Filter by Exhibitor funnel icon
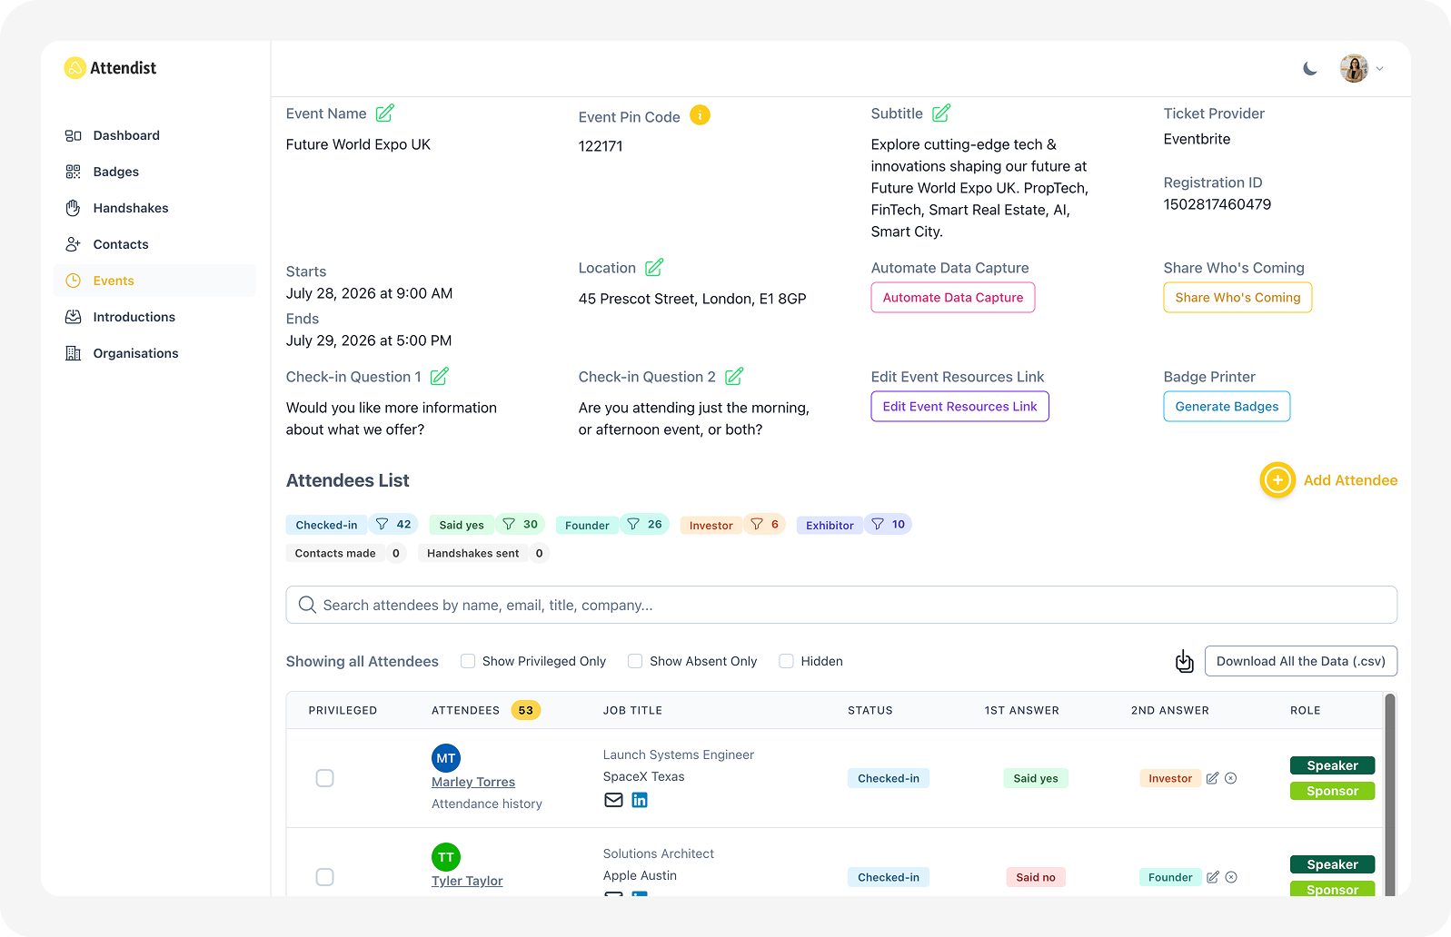Viewport: 1451px width, 937px height. pyautogui.click(x=878, y=525)
